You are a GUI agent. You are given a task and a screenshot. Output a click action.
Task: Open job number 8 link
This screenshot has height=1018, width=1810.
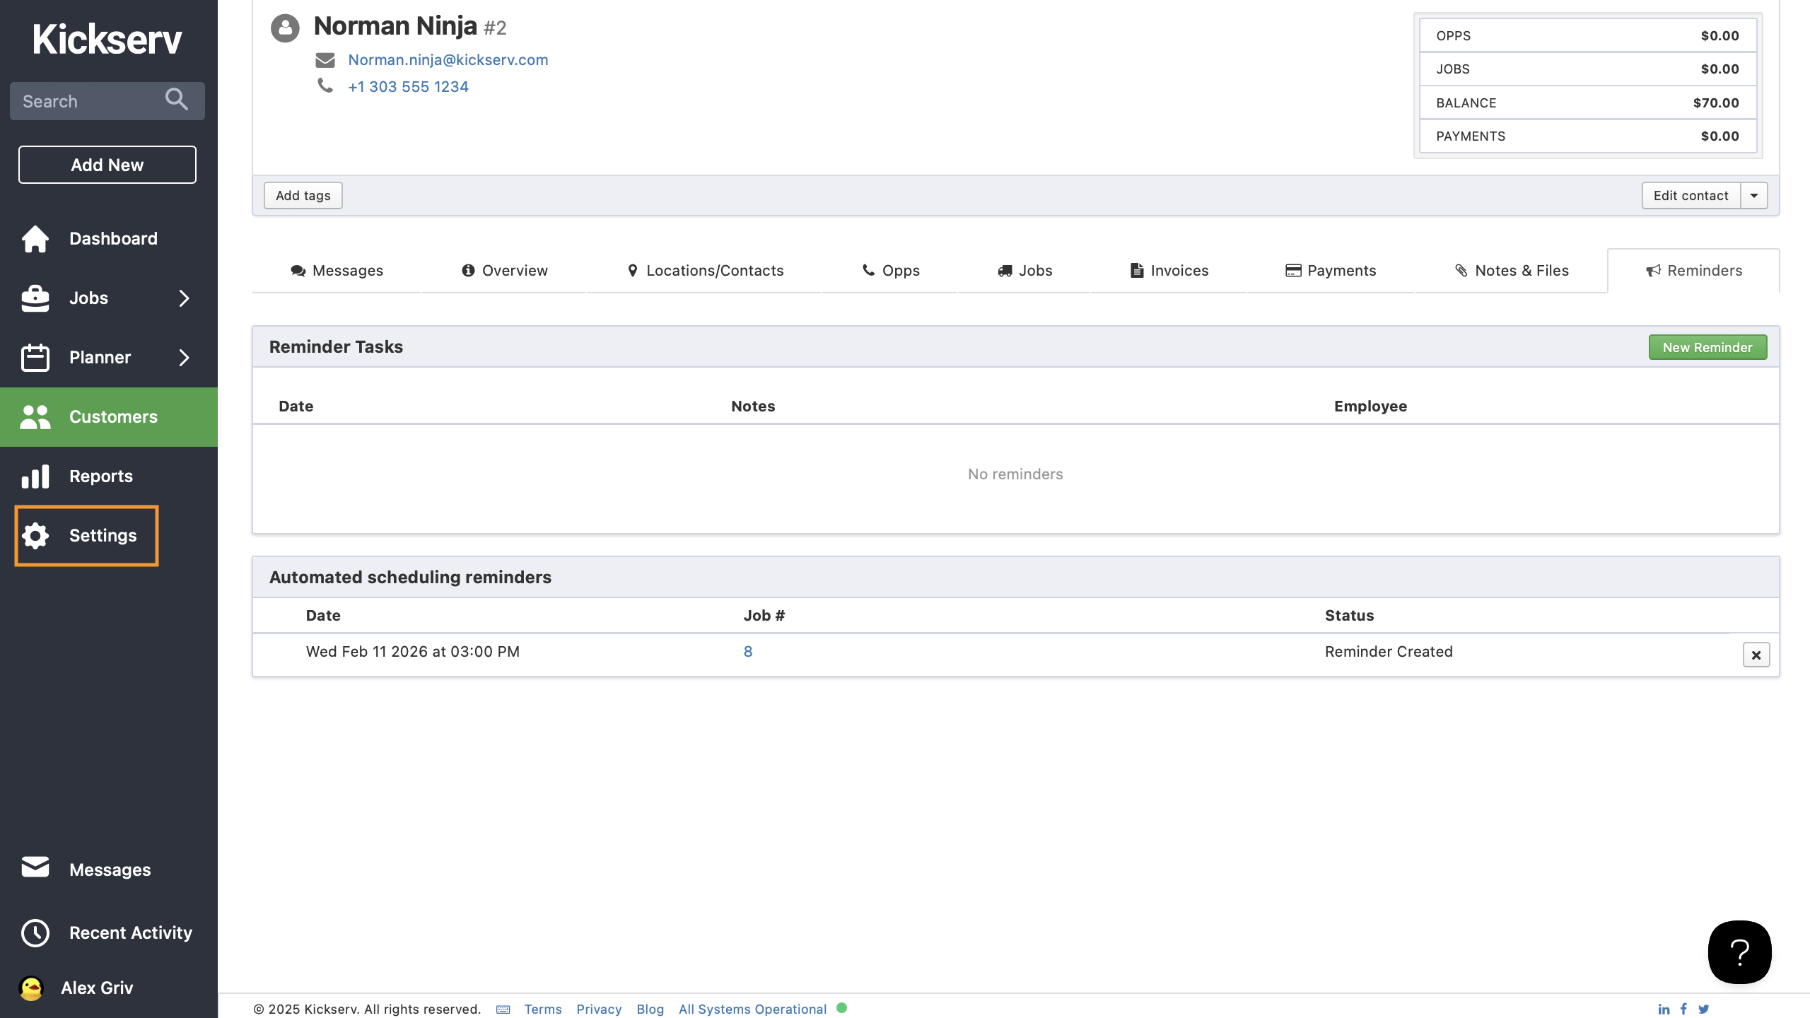tap(747, 651)
